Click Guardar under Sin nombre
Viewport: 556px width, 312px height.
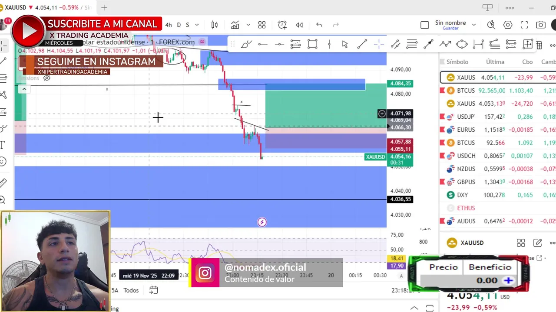click(450, 29)
